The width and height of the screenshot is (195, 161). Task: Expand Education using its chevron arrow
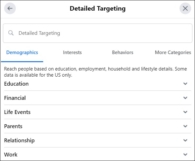[185, 84]
